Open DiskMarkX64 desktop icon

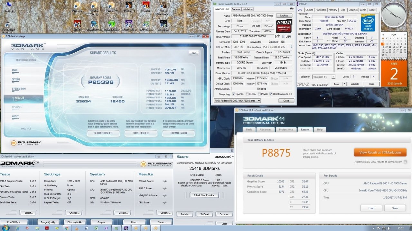coord(111,25)
